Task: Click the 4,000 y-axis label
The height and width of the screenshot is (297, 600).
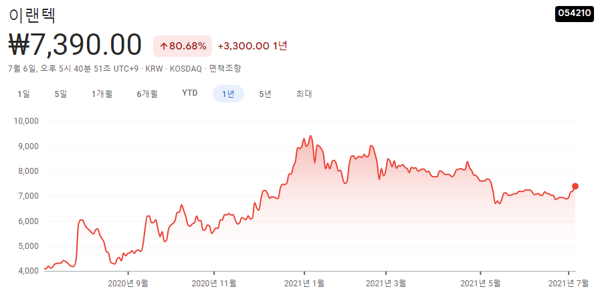Action: (x=28, y=271)
